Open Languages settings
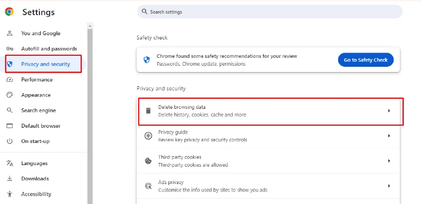 coord(34,163)
